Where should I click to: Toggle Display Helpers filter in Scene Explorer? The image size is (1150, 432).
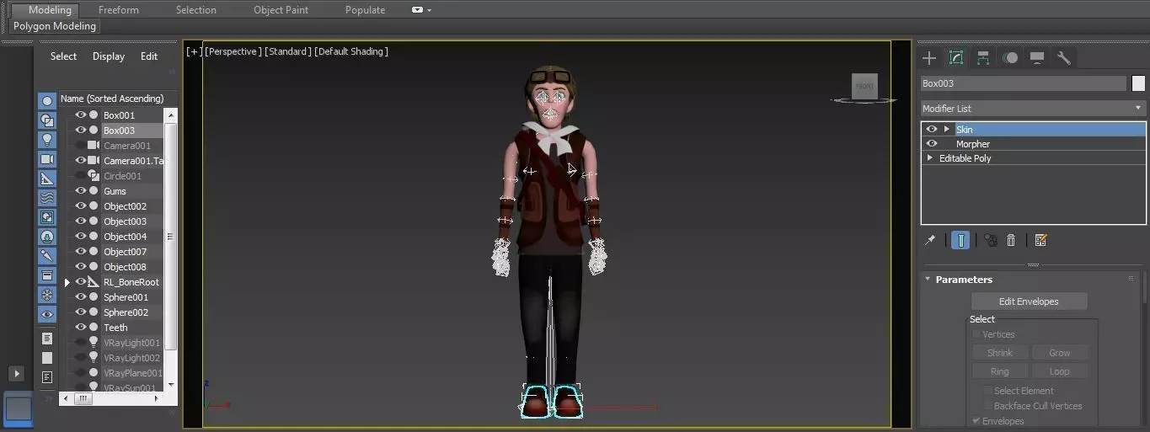[47, 179]
